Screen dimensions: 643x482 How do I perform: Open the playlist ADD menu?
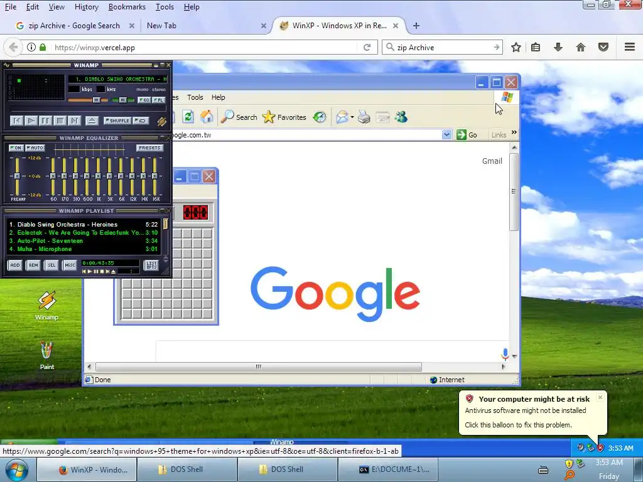15,265
